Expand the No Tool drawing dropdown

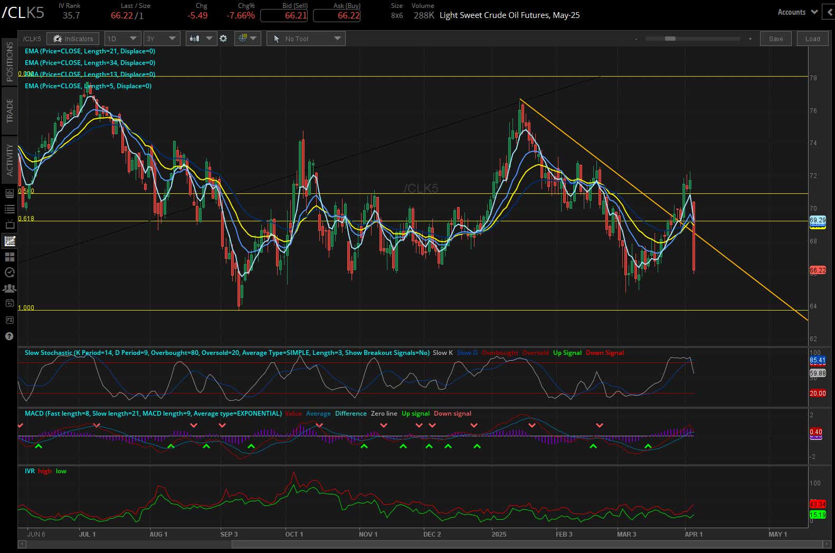pyautogui.click(x=306, y=39)
